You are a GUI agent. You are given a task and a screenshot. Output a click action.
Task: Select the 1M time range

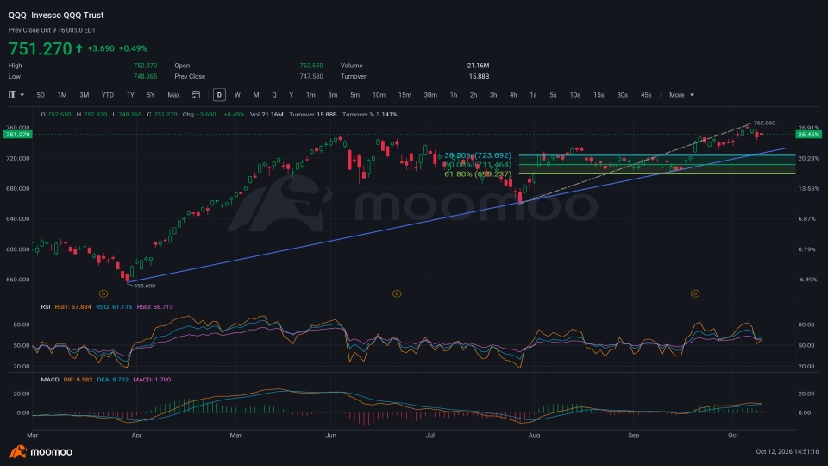[x=62, y=95]
